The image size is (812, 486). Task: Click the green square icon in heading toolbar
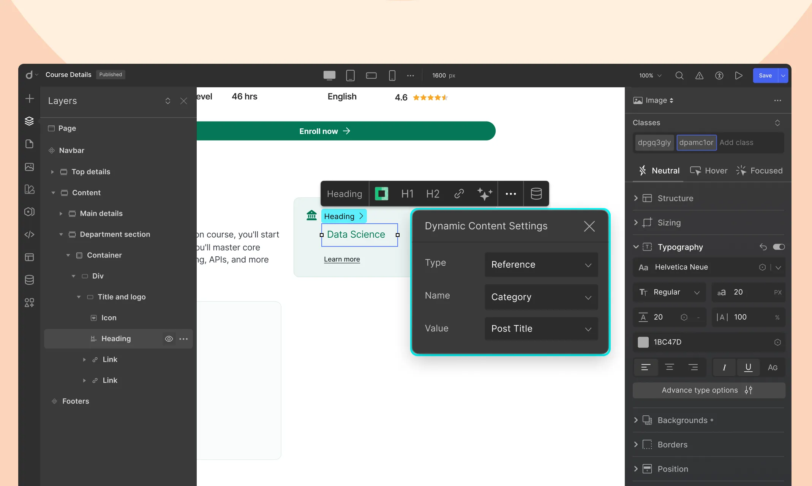[x=382, y=194]
